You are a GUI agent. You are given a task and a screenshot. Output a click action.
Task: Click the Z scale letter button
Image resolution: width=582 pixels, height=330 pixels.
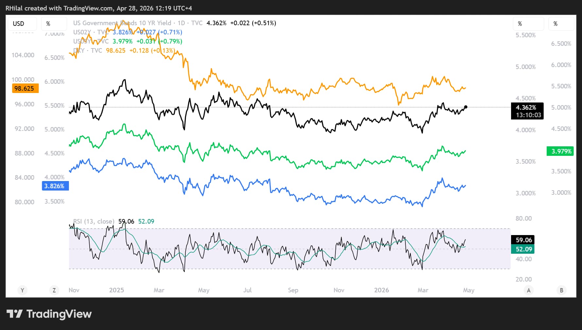(54, 290)
